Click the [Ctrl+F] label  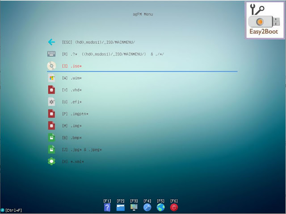pyautogui.click(x=13, y=210)
